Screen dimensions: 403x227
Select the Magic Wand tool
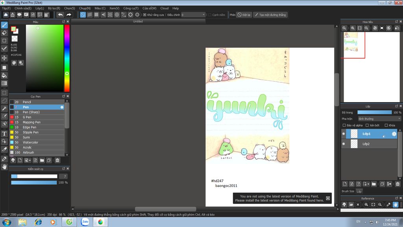coord(4,108)
